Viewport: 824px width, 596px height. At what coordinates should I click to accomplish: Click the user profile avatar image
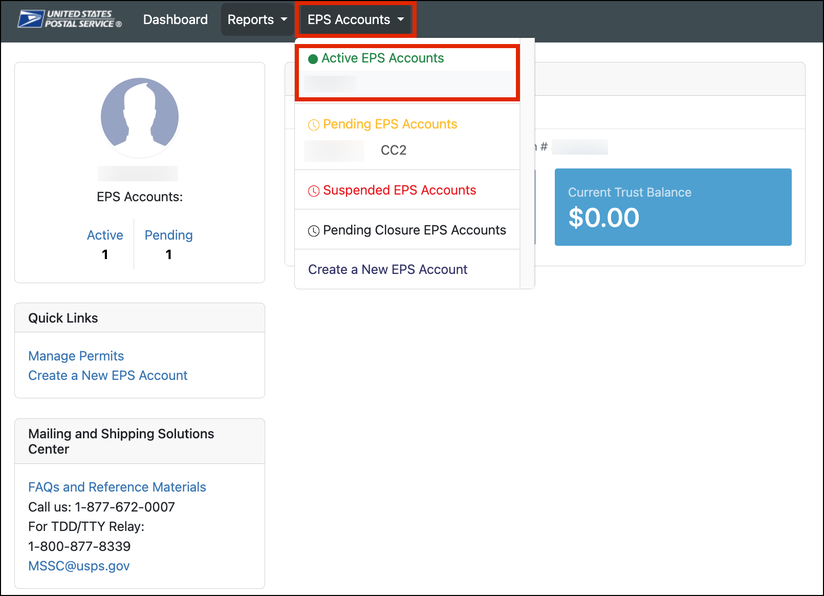140,117
